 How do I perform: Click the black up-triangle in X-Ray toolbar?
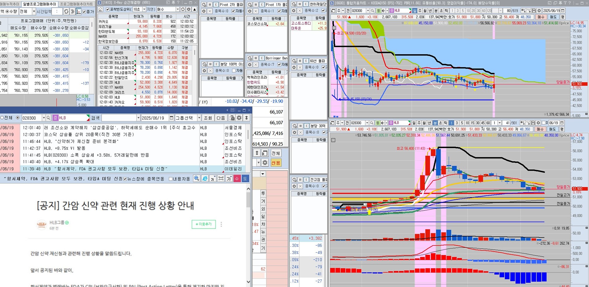coord(194,9)
